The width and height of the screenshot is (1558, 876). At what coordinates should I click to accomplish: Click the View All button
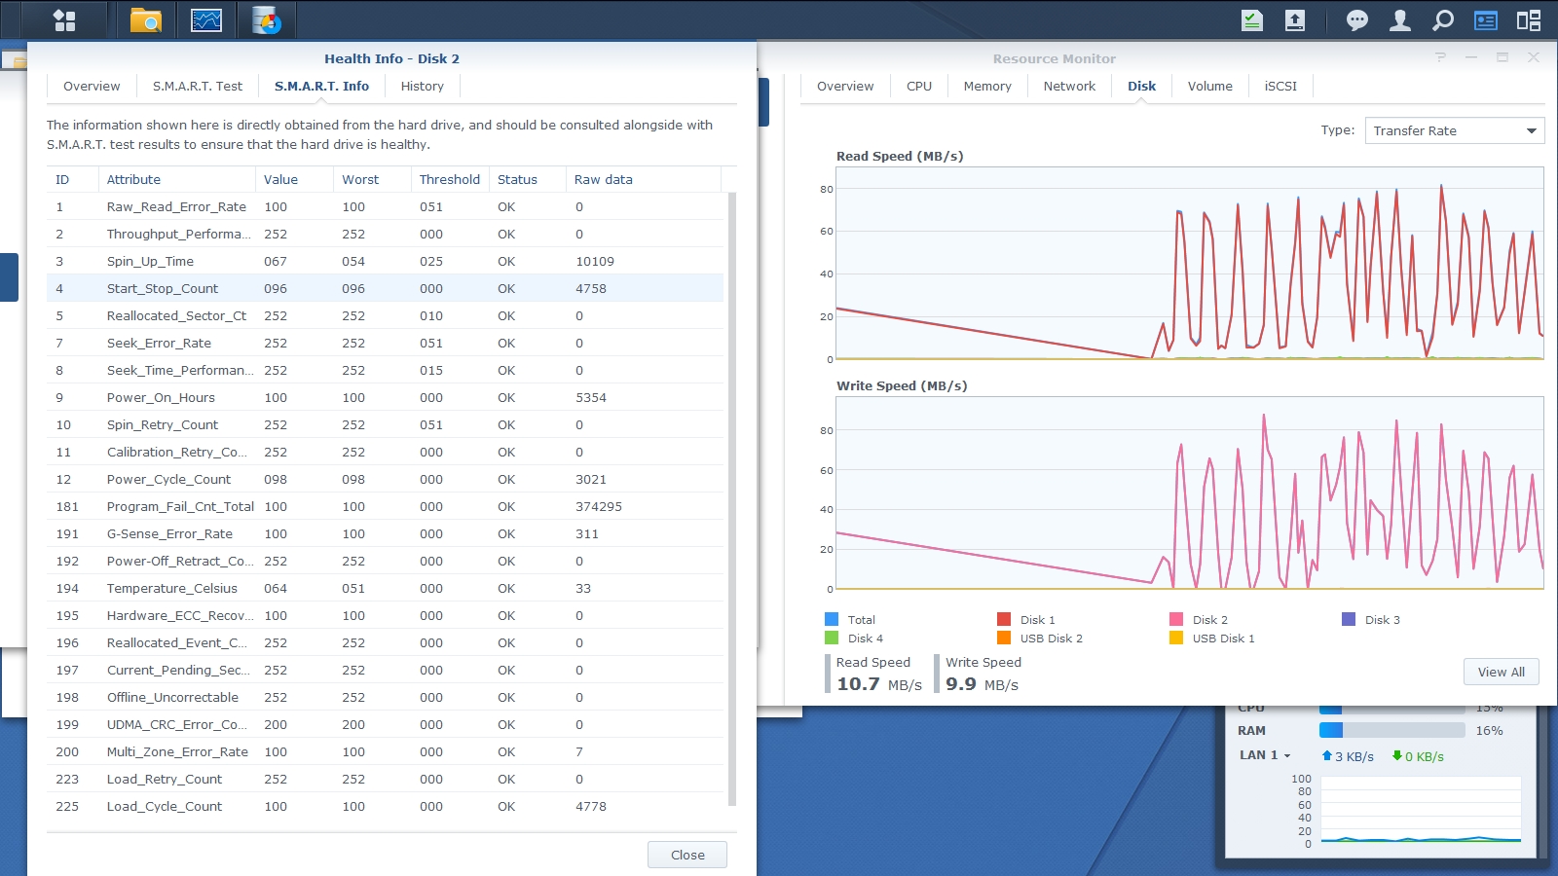tap(1501, 672)
